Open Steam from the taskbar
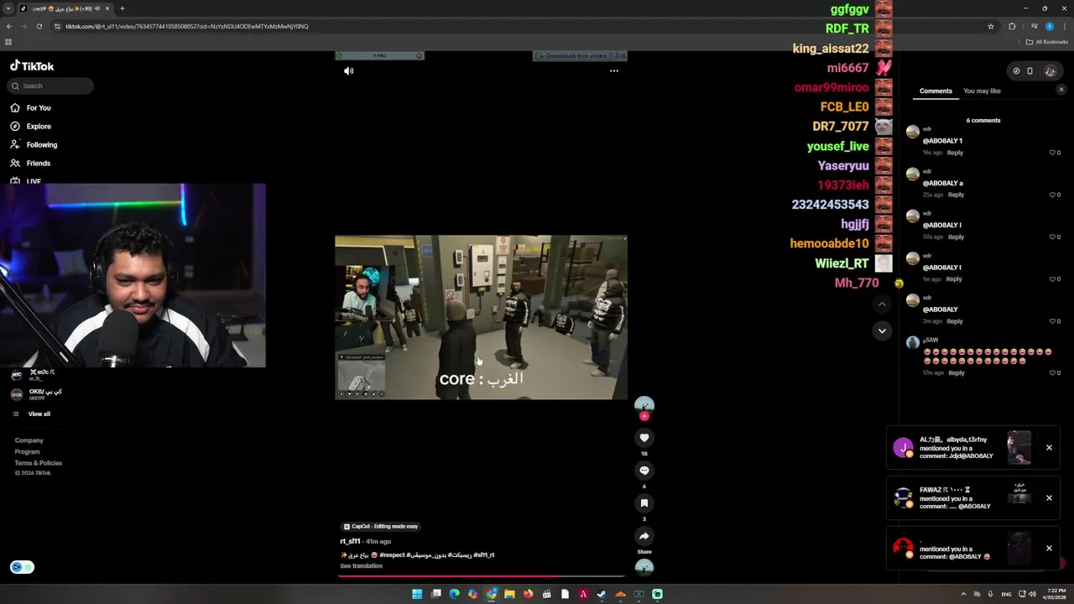The height and width of the screenshot is (604, 1074). pos(602,594)
